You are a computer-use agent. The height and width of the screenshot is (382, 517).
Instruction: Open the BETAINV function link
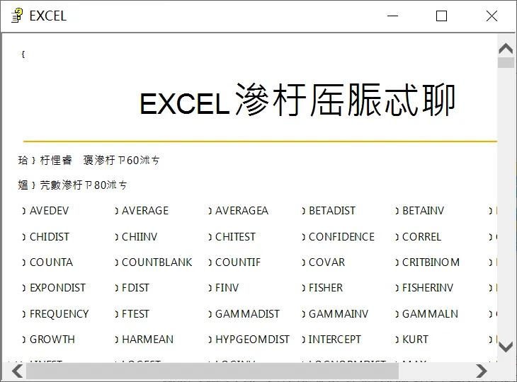click(423, 211)
